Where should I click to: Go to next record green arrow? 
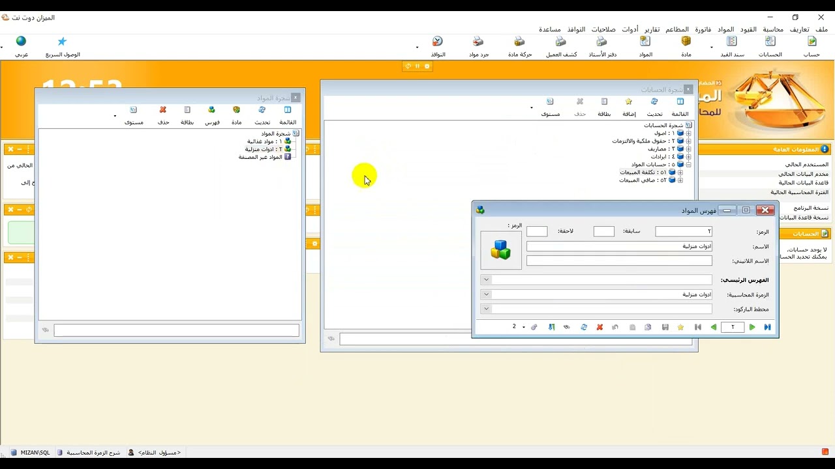coord(752,327)
